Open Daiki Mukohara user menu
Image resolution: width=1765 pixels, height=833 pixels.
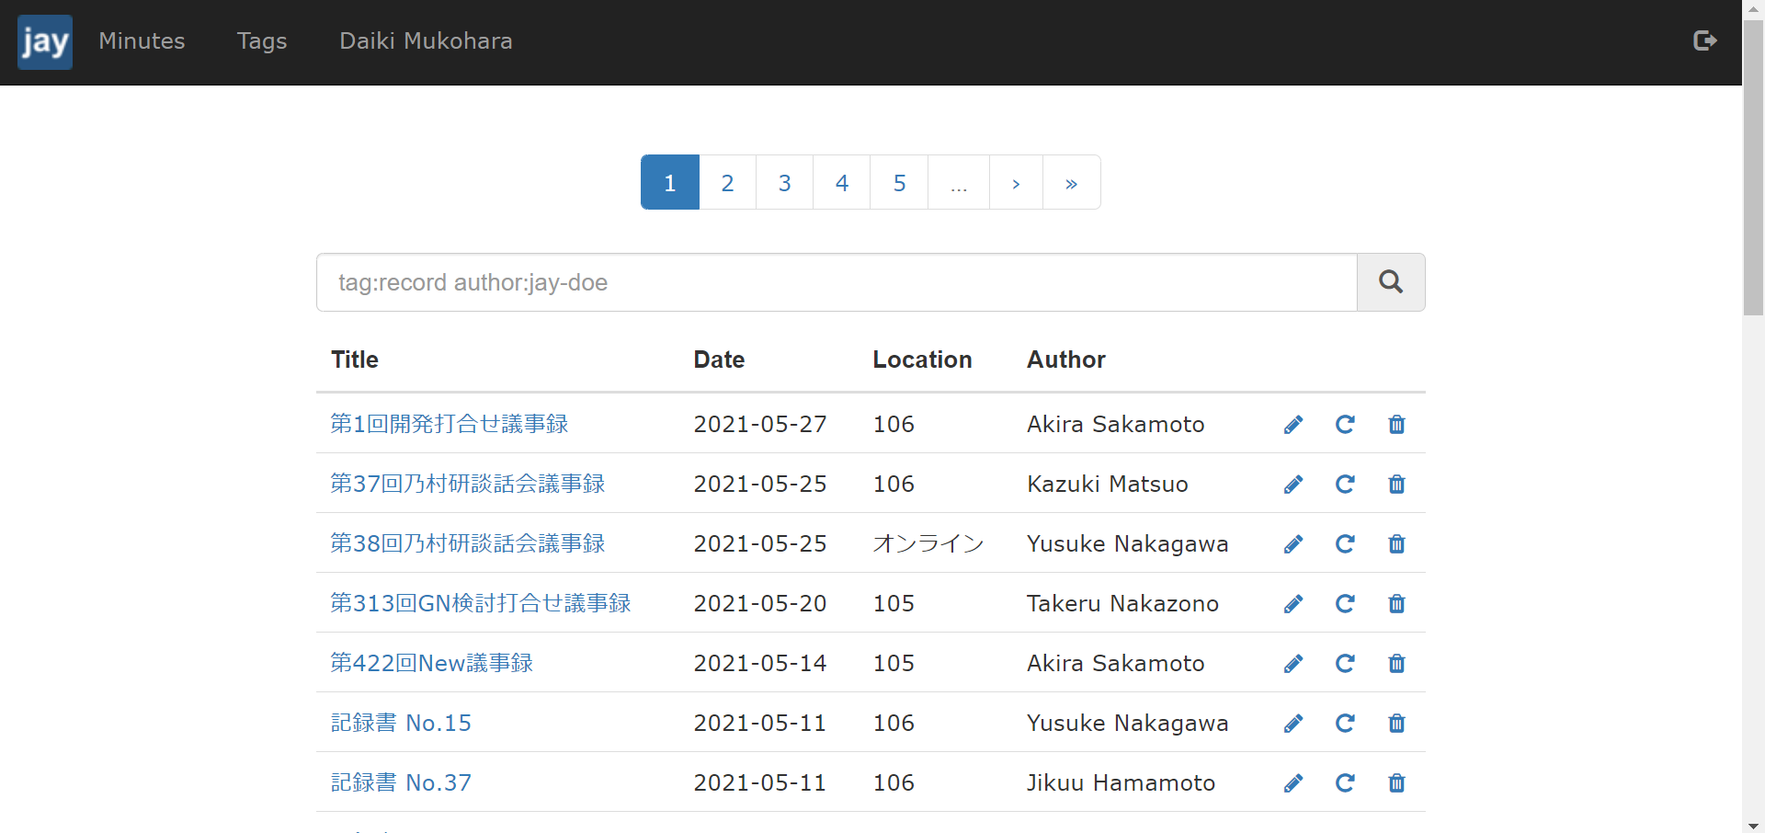point(426,41)
